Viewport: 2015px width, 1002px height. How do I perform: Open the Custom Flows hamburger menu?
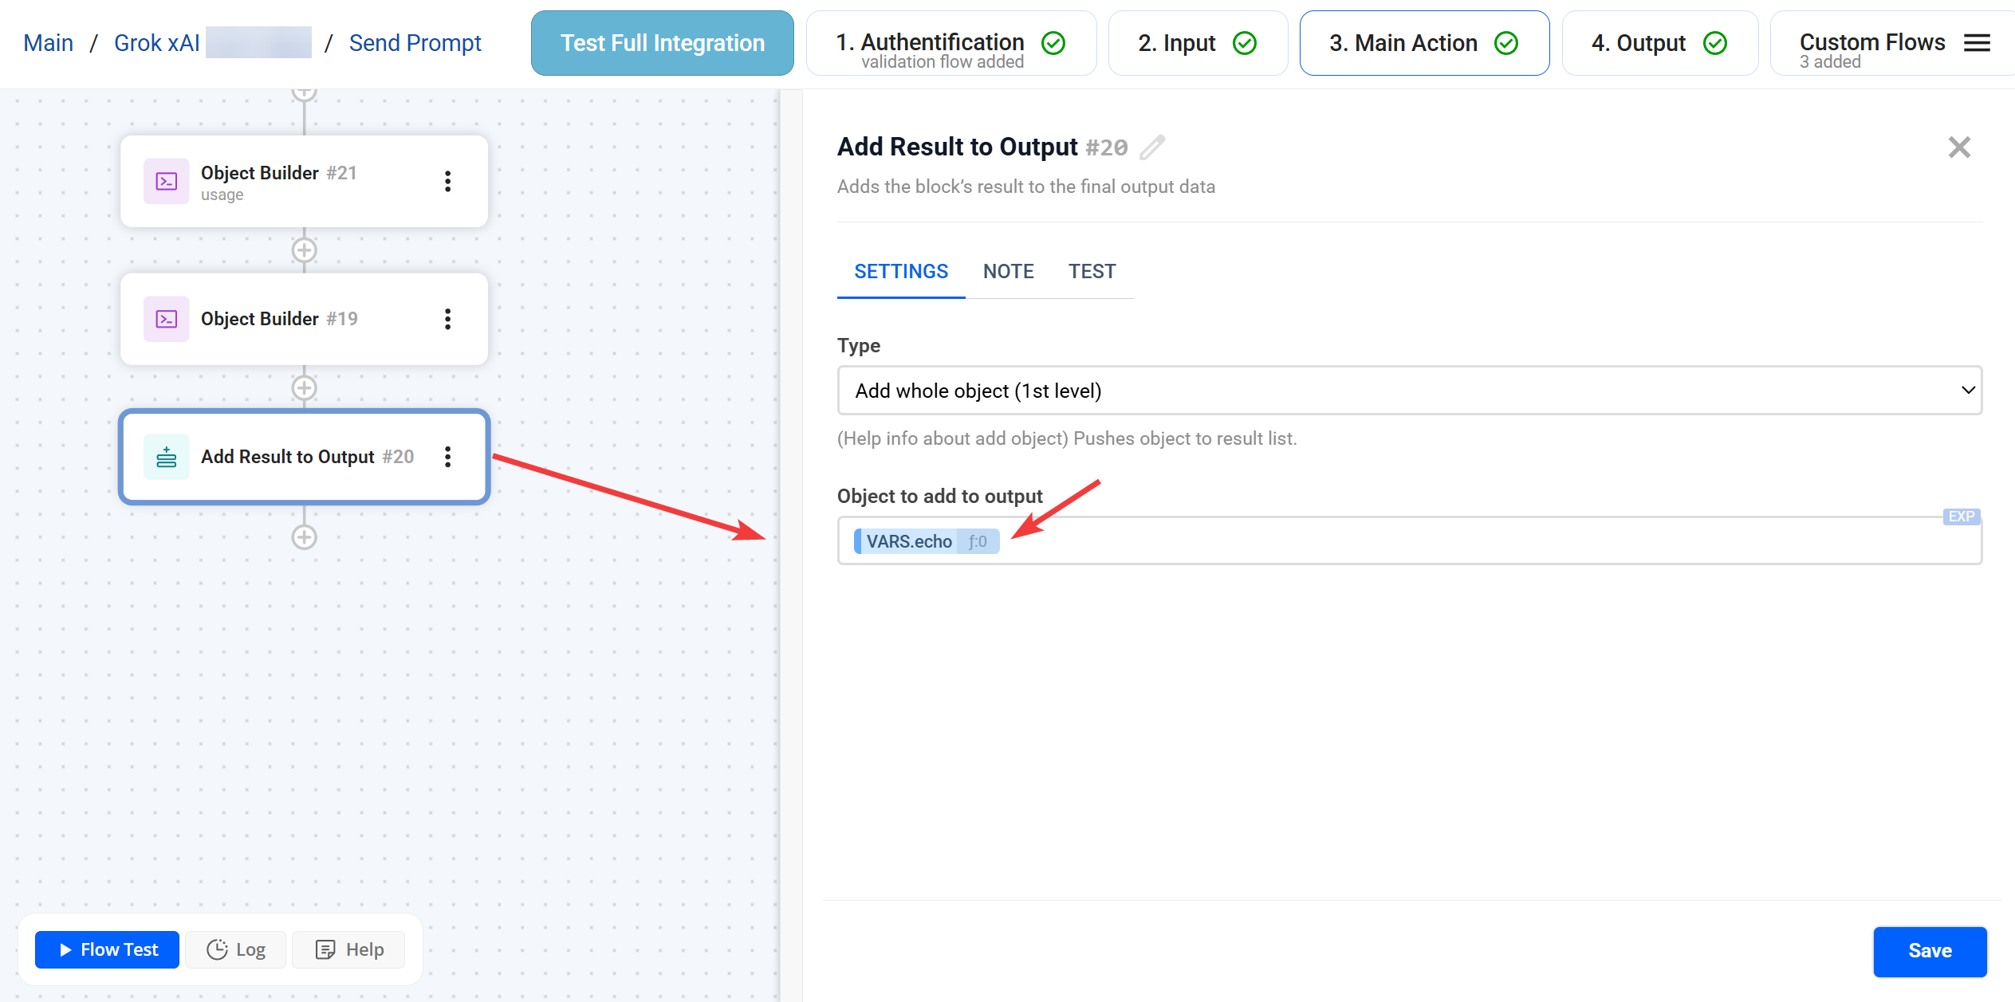coord(1977,43)
